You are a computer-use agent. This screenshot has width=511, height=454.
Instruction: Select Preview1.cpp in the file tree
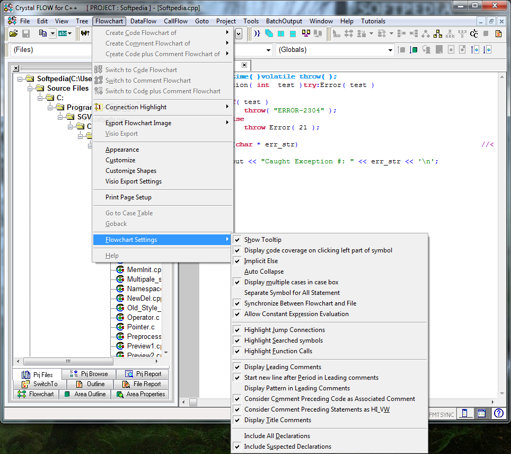144,346
